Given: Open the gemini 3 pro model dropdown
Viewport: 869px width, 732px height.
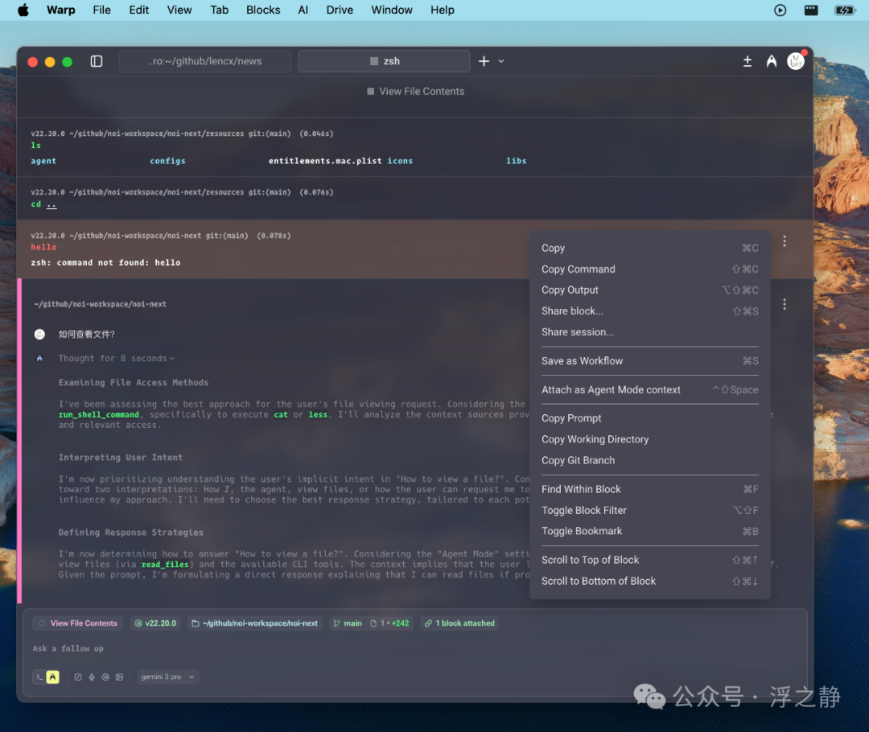Looking at the screenshot, I should 167,677.
